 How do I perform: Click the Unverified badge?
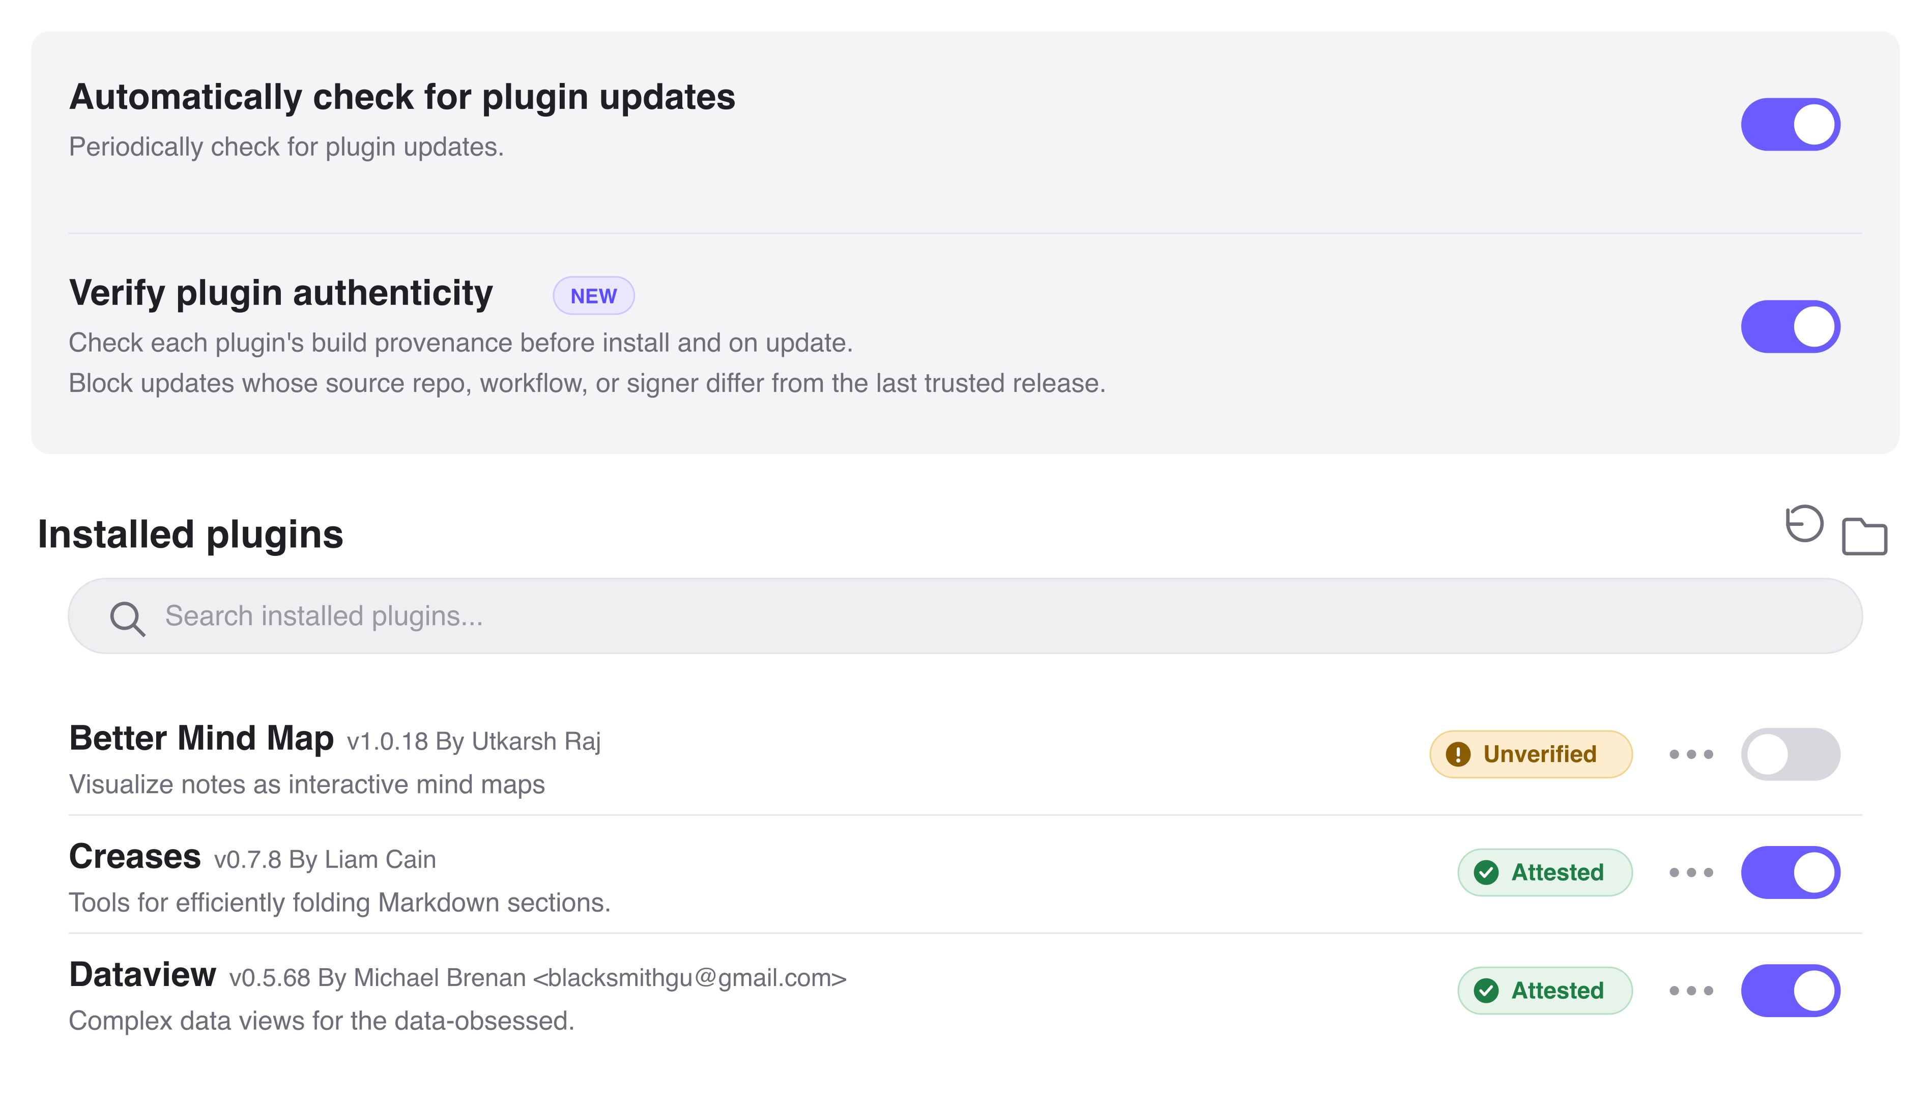pos(1531,754)
